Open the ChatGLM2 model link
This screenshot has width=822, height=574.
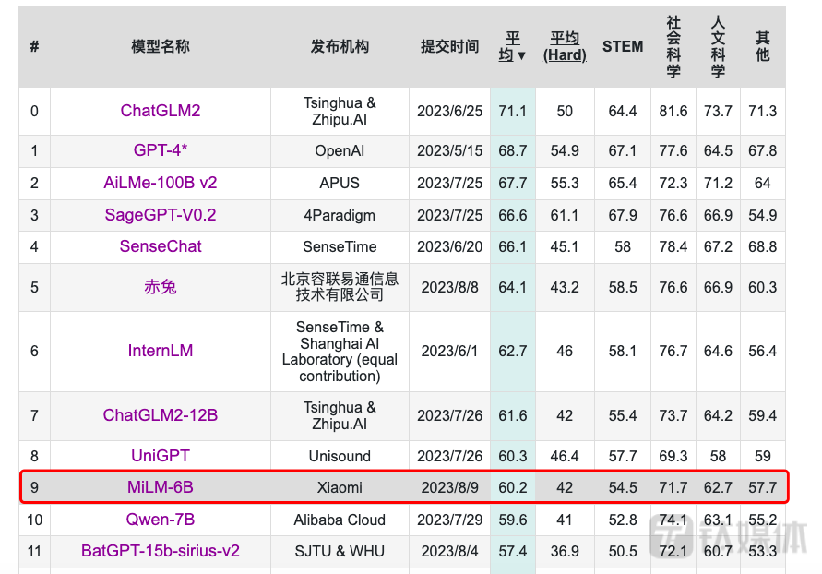(x=160, y=111)
